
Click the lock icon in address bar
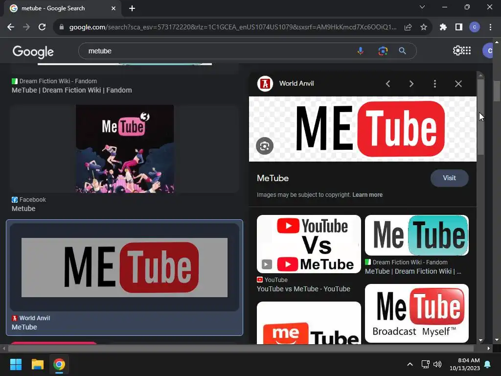coord(62,27)
